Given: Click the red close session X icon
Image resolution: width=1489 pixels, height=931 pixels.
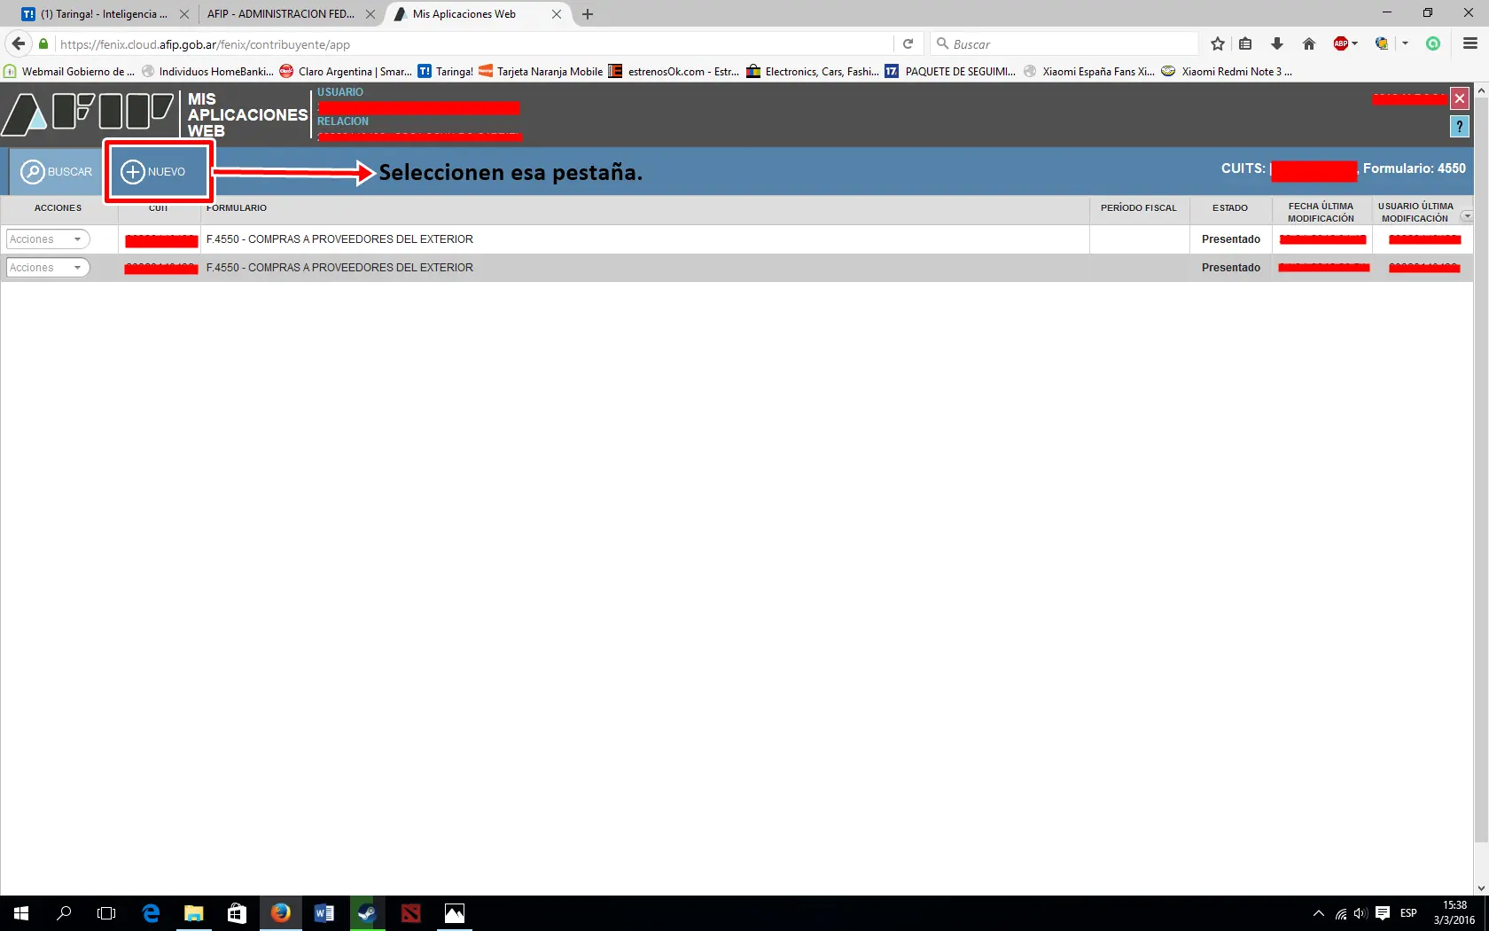Looking at the screenshot, I should (1459, 98).
